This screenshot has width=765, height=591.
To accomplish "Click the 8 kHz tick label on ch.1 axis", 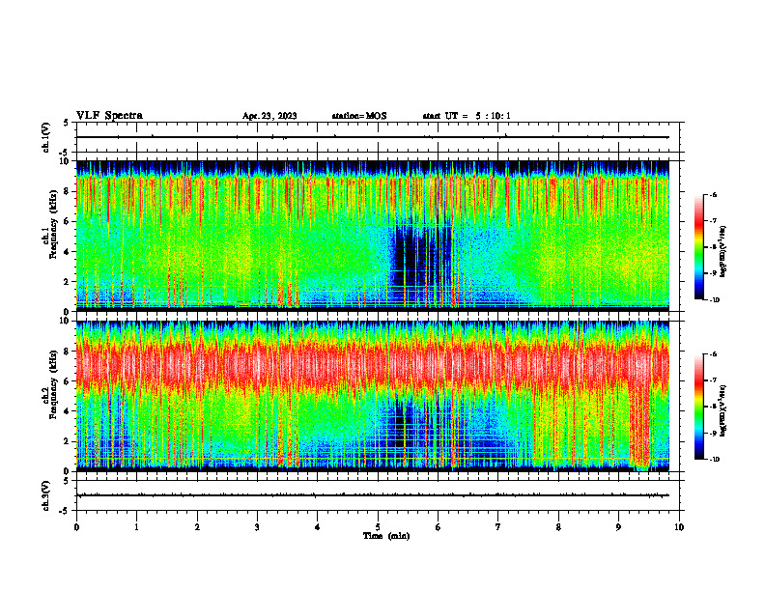I will [68, 191].
